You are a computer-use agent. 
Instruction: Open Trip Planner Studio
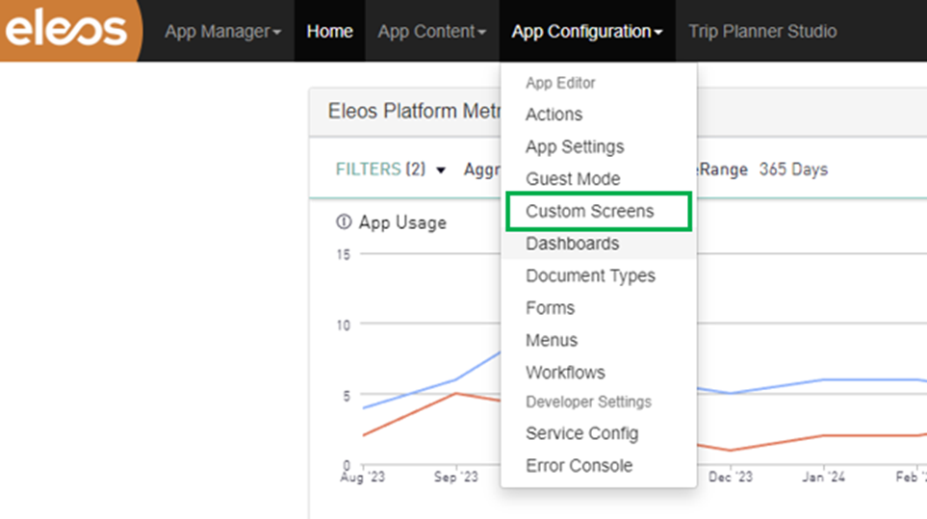point(762,32)
